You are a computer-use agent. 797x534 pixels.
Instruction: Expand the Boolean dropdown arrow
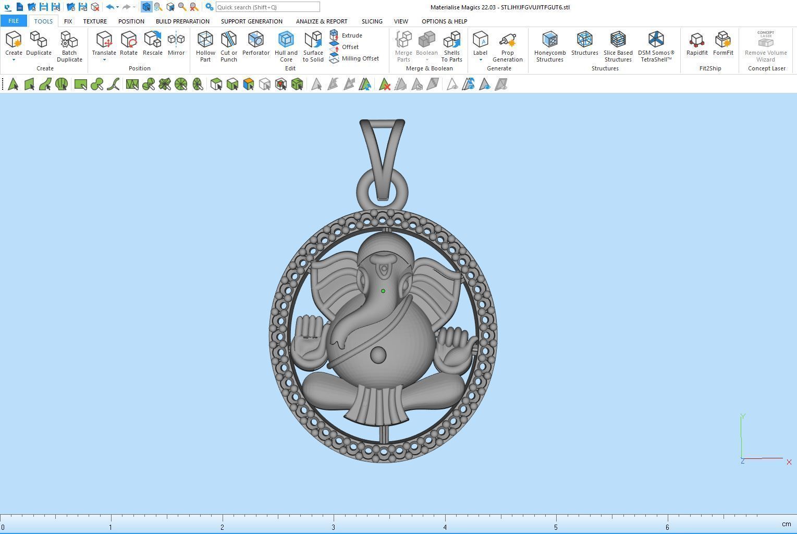pyautogui.click(x=427, y=60)
